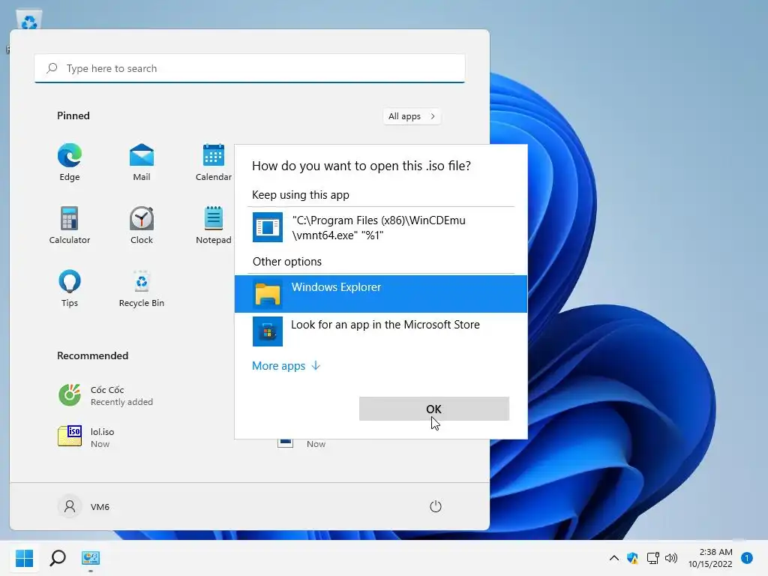This screenshot has height=576, width=768.
Task: Click the recommended item labeled Now behind dialog
Action: (316, 444)
